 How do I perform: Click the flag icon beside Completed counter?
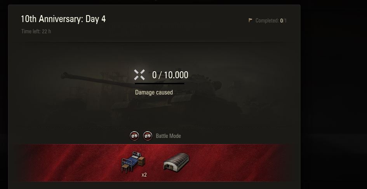click(250, 20)
